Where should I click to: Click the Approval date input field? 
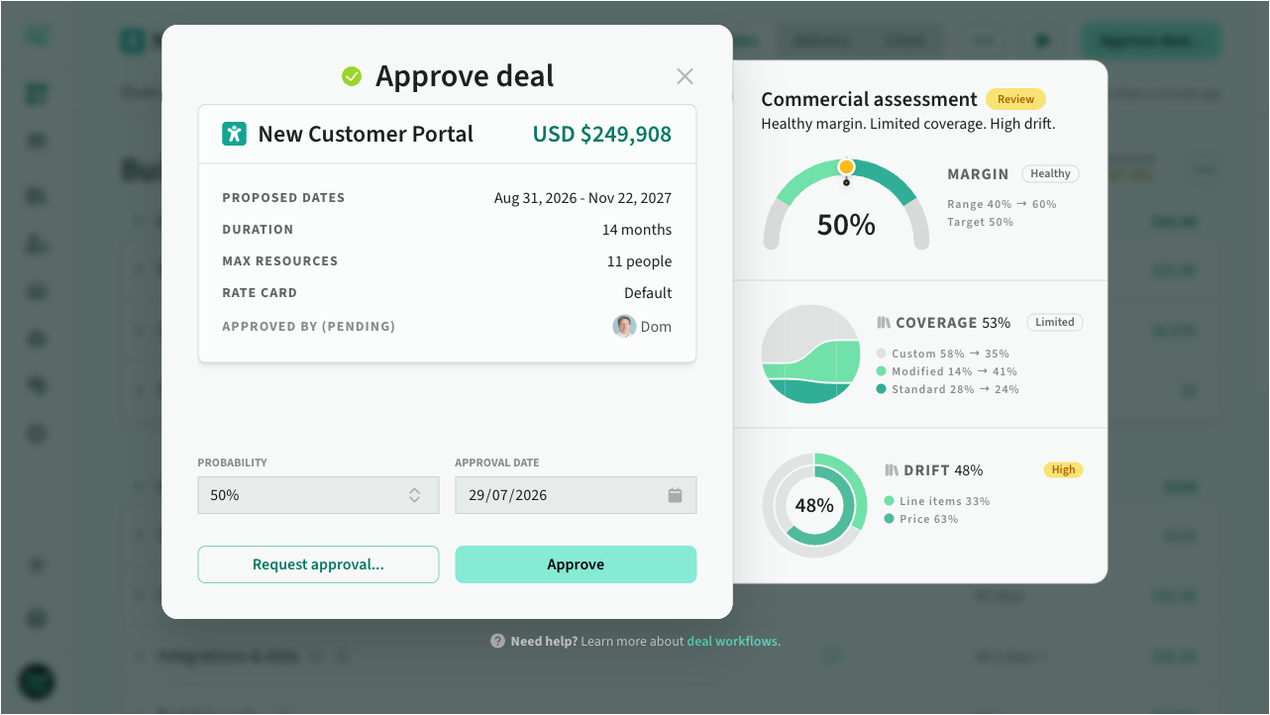tap(576, 495)
